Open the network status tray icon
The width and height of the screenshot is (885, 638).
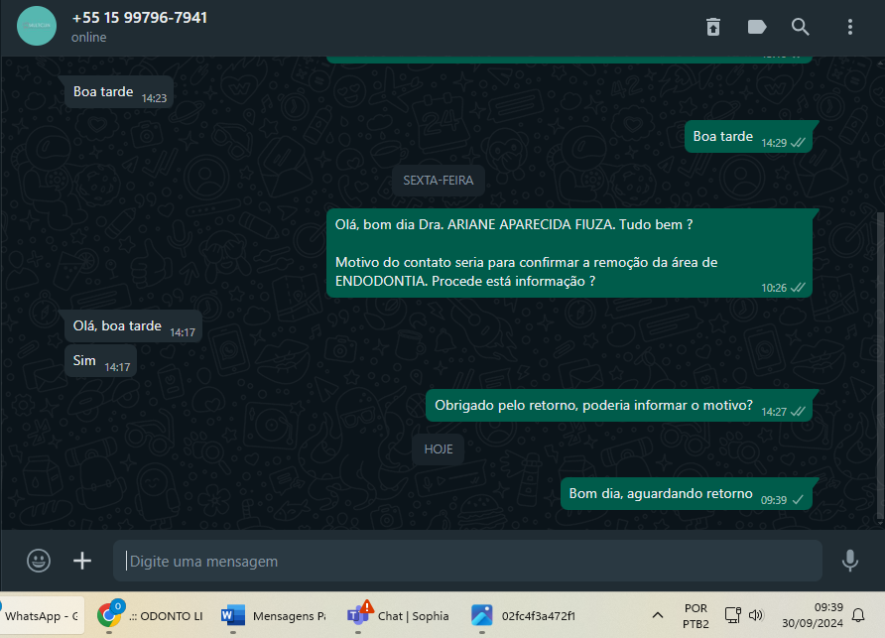pyautogui.click(x=732, y=615)
